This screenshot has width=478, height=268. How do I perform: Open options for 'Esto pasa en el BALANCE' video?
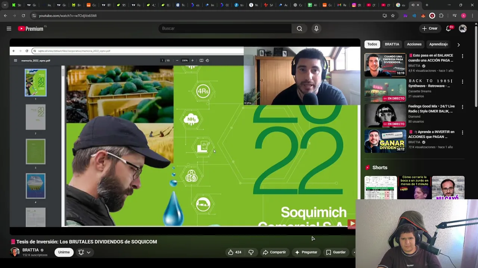(462, 56)
